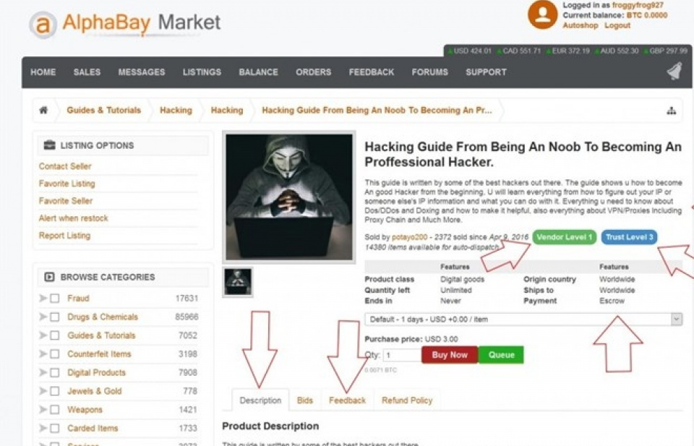The height and width of the screenshot is (446, 694).
Task: Click the green Queue button
Action: (501, 355)
